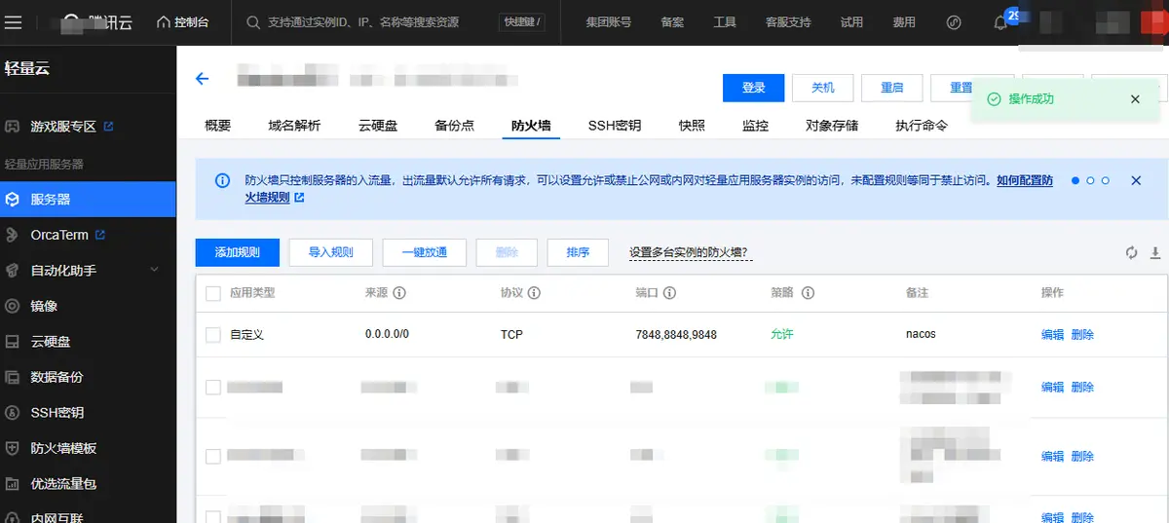1169x523 pixels.
Task: Switch to the SSH密钥 tab
Action: (x=615, y=126)
